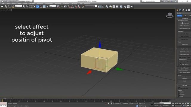
Task: Open the Modifiers menu
Action: (32, 4)
